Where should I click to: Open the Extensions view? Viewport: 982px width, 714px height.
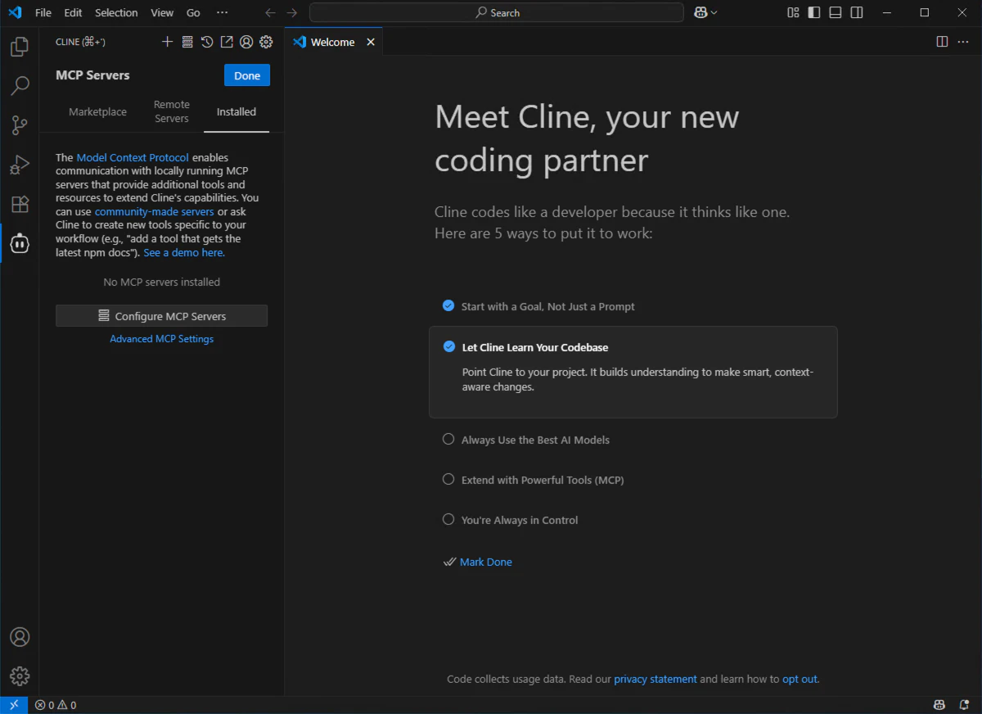pyautogui.click(x=20, y=204)
